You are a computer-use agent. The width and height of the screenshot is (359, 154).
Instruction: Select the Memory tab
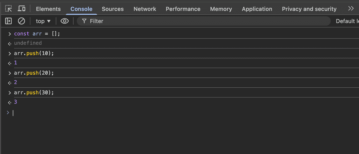click(x=221, y=9)
